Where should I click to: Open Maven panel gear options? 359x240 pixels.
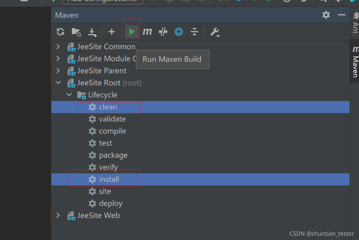[x=326, y=15]
